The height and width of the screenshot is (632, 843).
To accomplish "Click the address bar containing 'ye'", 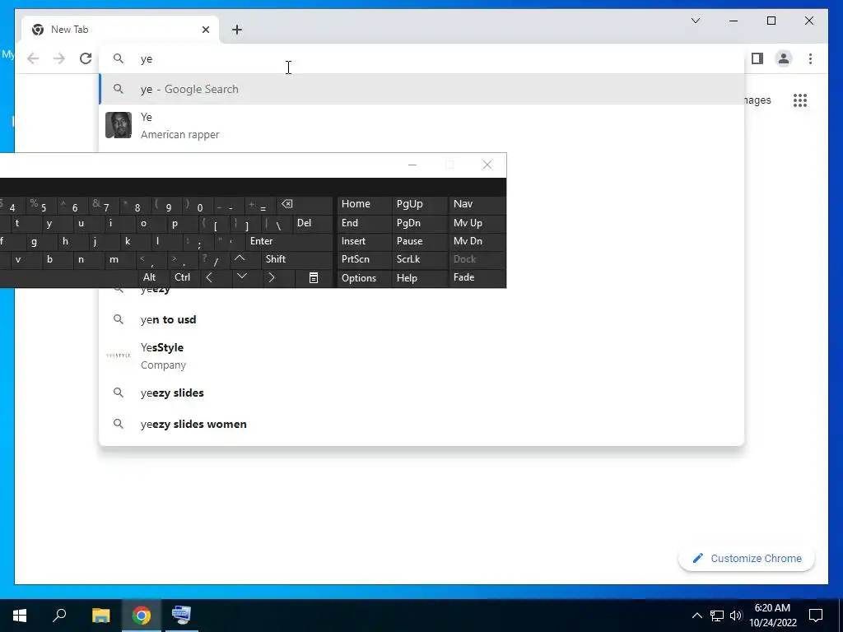I will [422, 58].
